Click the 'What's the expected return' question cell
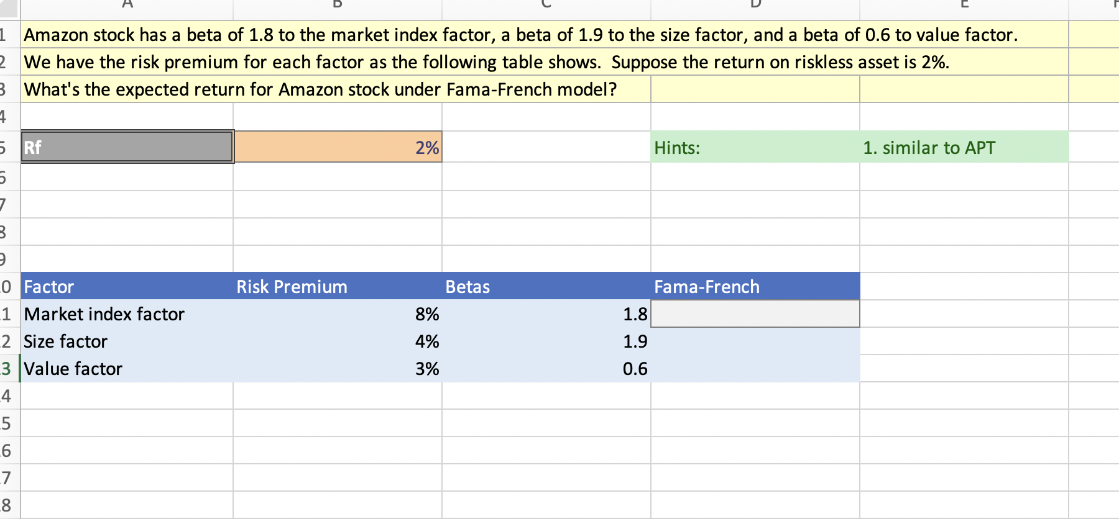The width and height of the screenshot is (1119, 519). click(x=320, y=89)
